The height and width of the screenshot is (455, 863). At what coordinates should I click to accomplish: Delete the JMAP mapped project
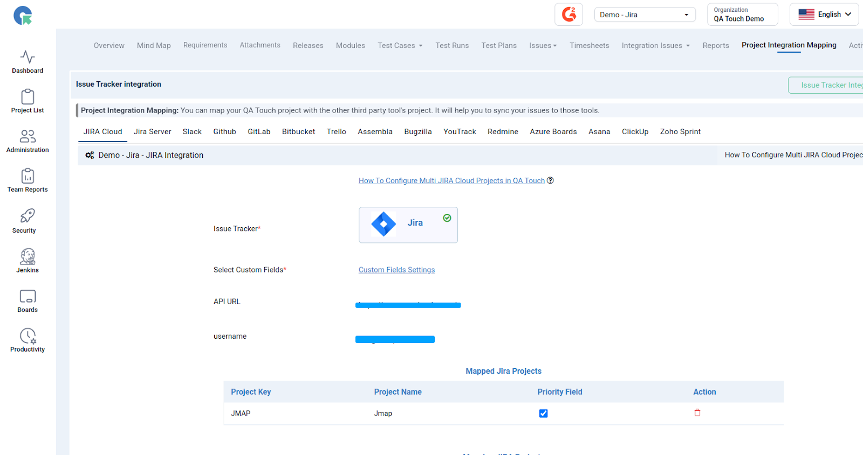point(697,413)
